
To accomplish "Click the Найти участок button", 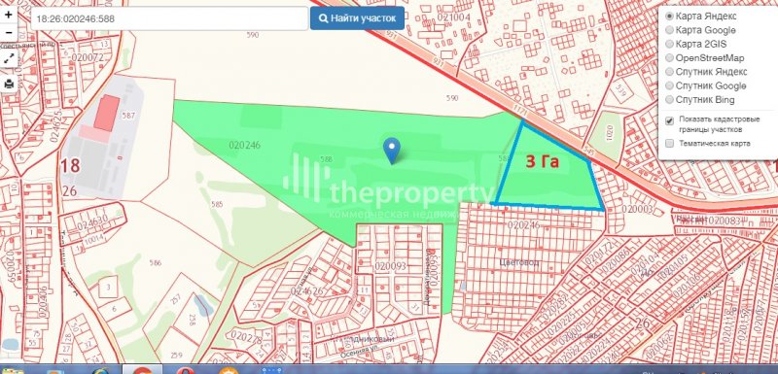I will pos(357,18).
